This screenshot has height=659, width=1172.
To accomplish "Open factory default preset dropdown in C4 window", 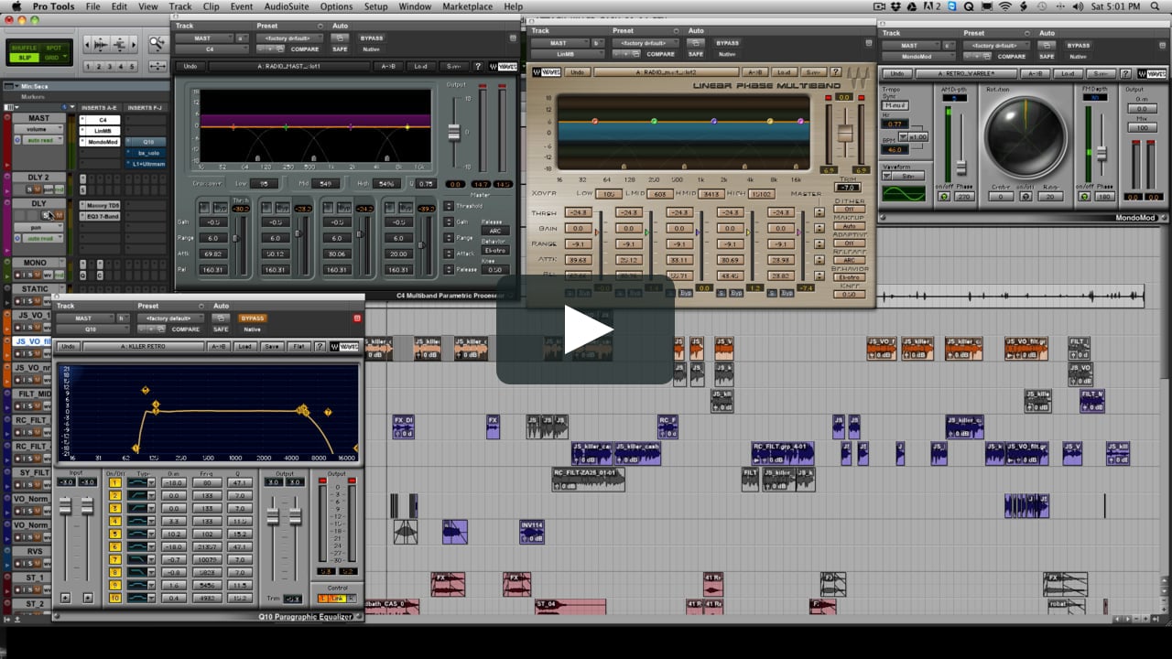I will point(290,38).
